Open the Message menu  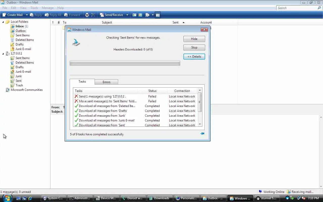pos(48,8)
